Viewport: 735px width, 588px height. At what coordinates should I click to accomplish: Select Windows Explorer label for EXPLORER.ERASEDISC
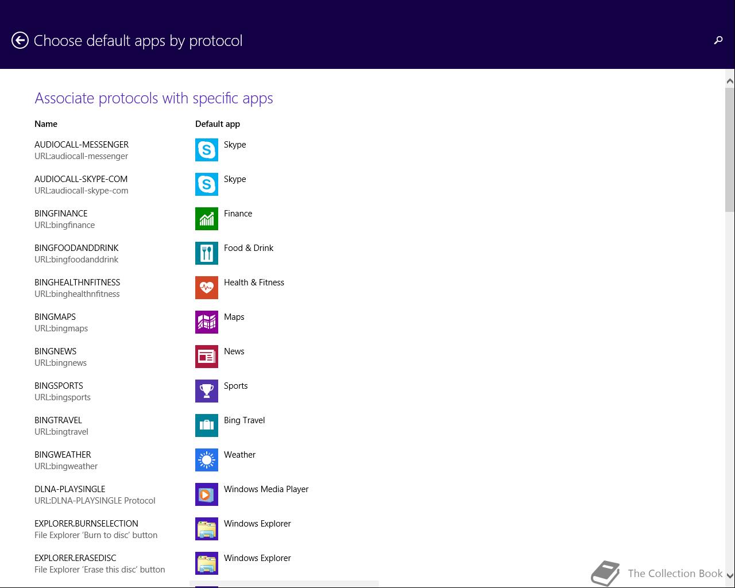click(x=257, y=558)
